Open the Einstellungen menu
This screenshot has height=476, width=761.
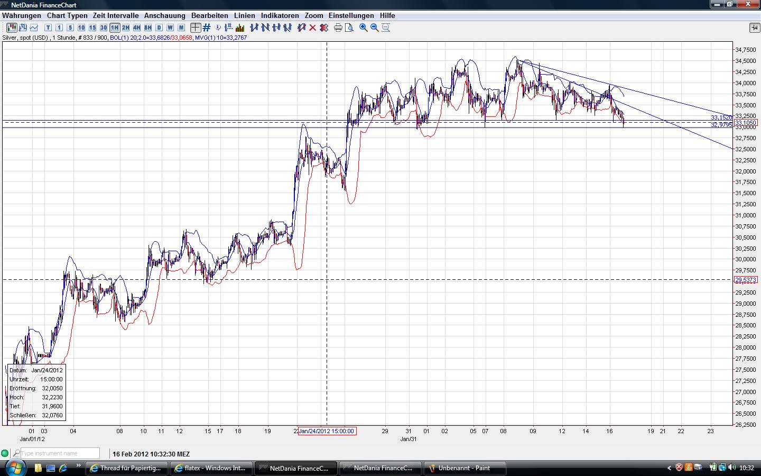pyautogui.click(x=351, y=15)
